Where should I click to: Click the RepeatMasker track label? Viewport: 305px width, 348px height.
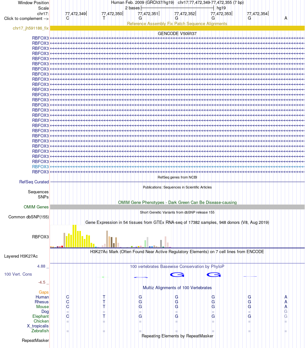pyautogui.click(x=35, y=341)
